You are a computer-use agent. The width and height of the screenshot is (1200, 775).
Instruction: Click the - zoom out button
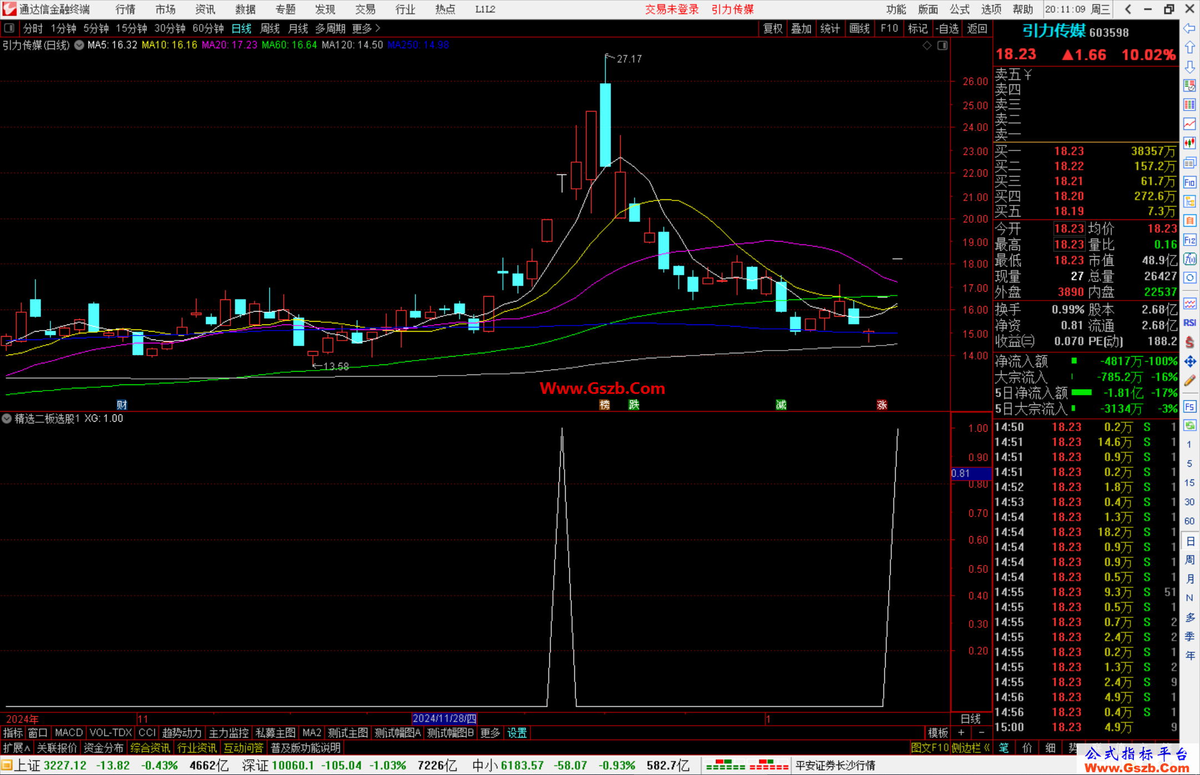(x=982, y=733)
